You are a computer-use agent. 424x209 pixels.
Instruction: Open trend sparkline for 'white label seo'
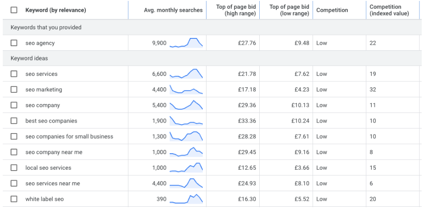[x=186, y=199]
